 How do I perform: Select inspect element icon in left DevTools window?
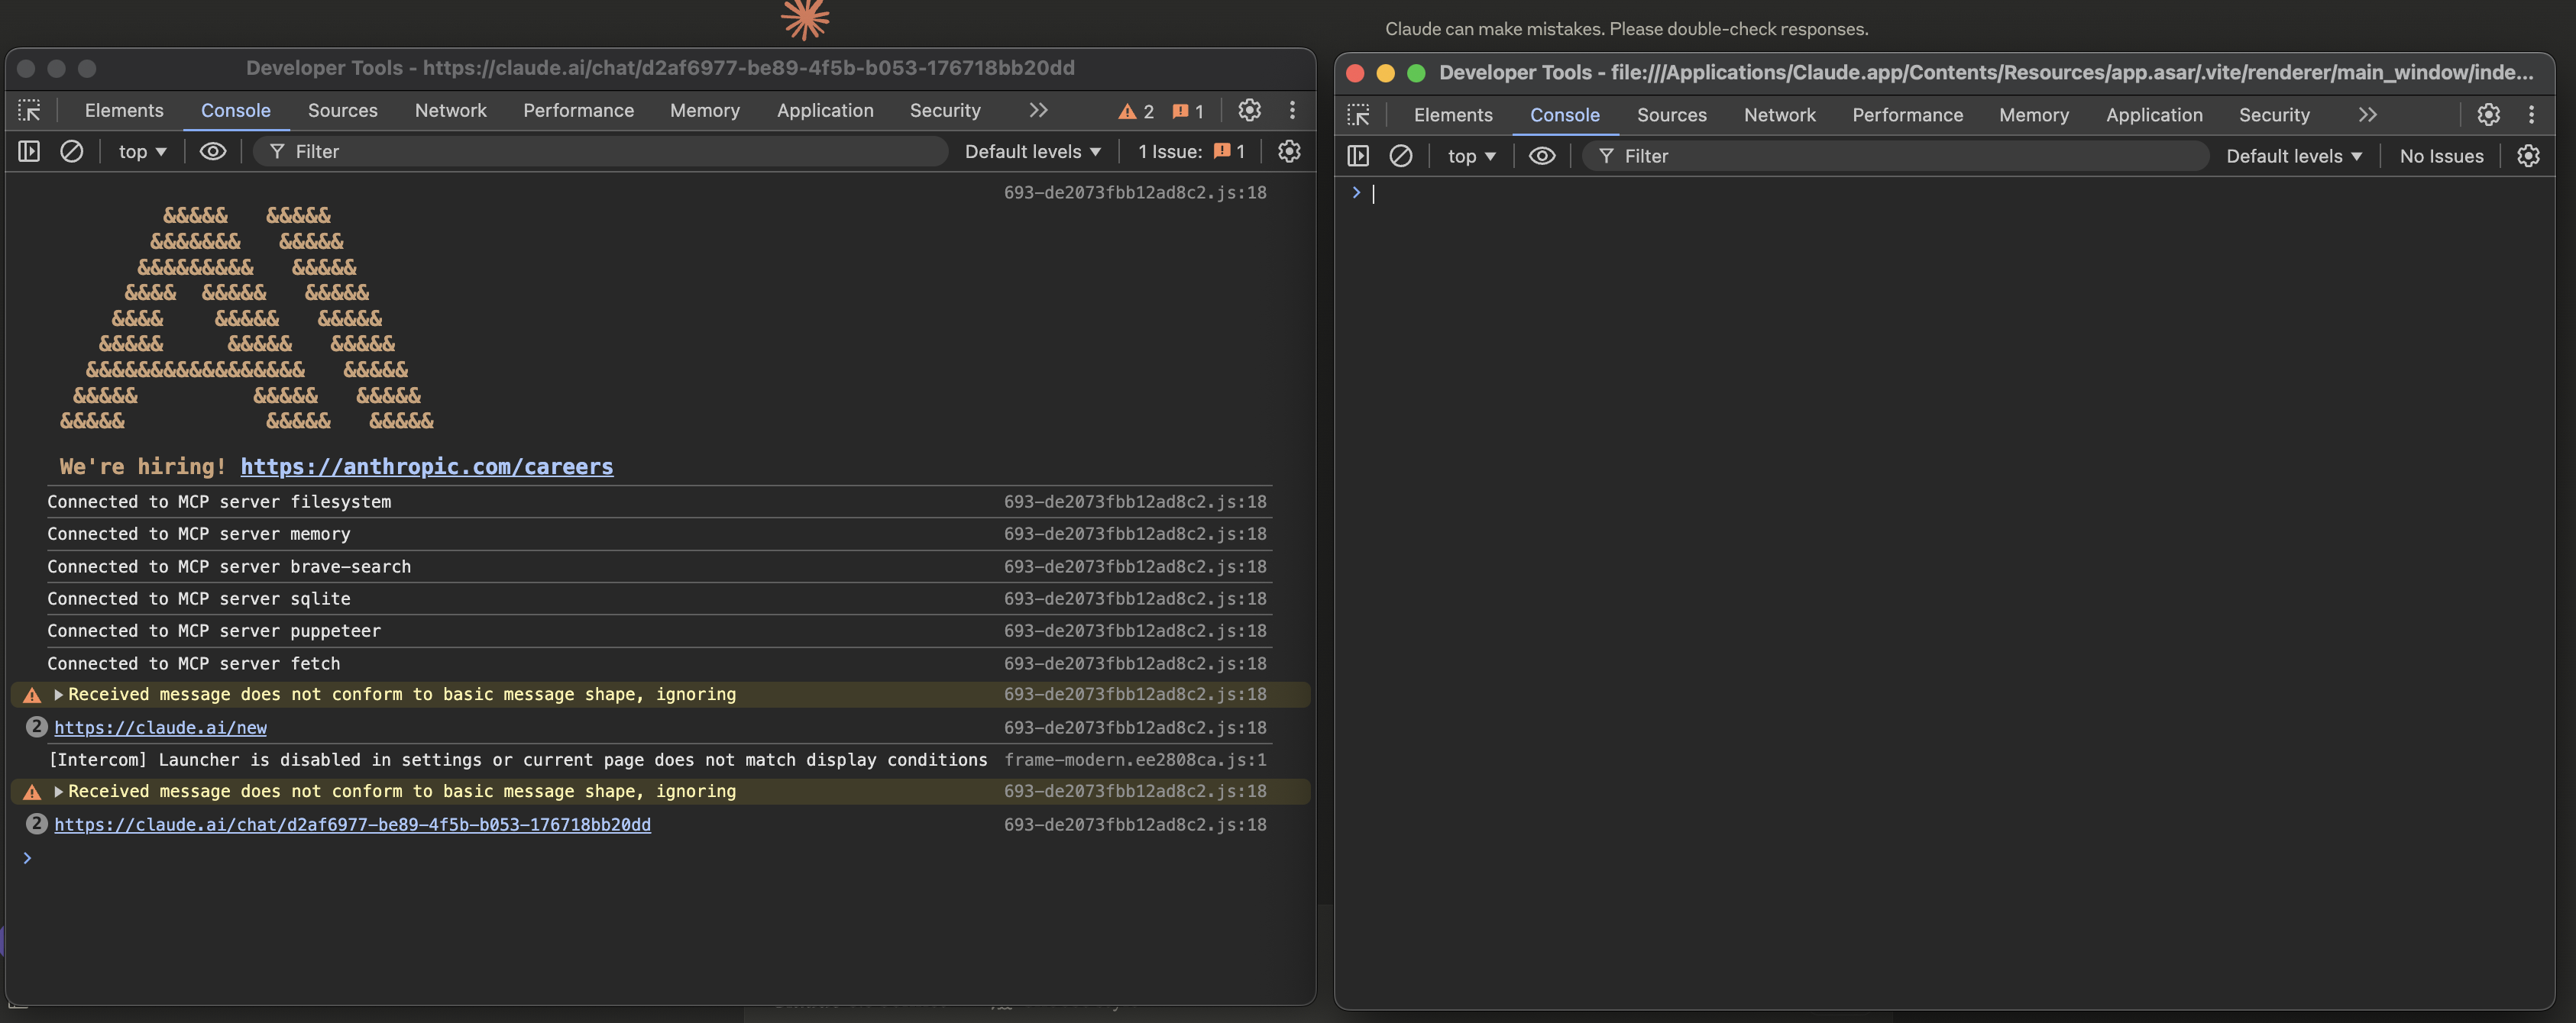click(x=29, y=110)
